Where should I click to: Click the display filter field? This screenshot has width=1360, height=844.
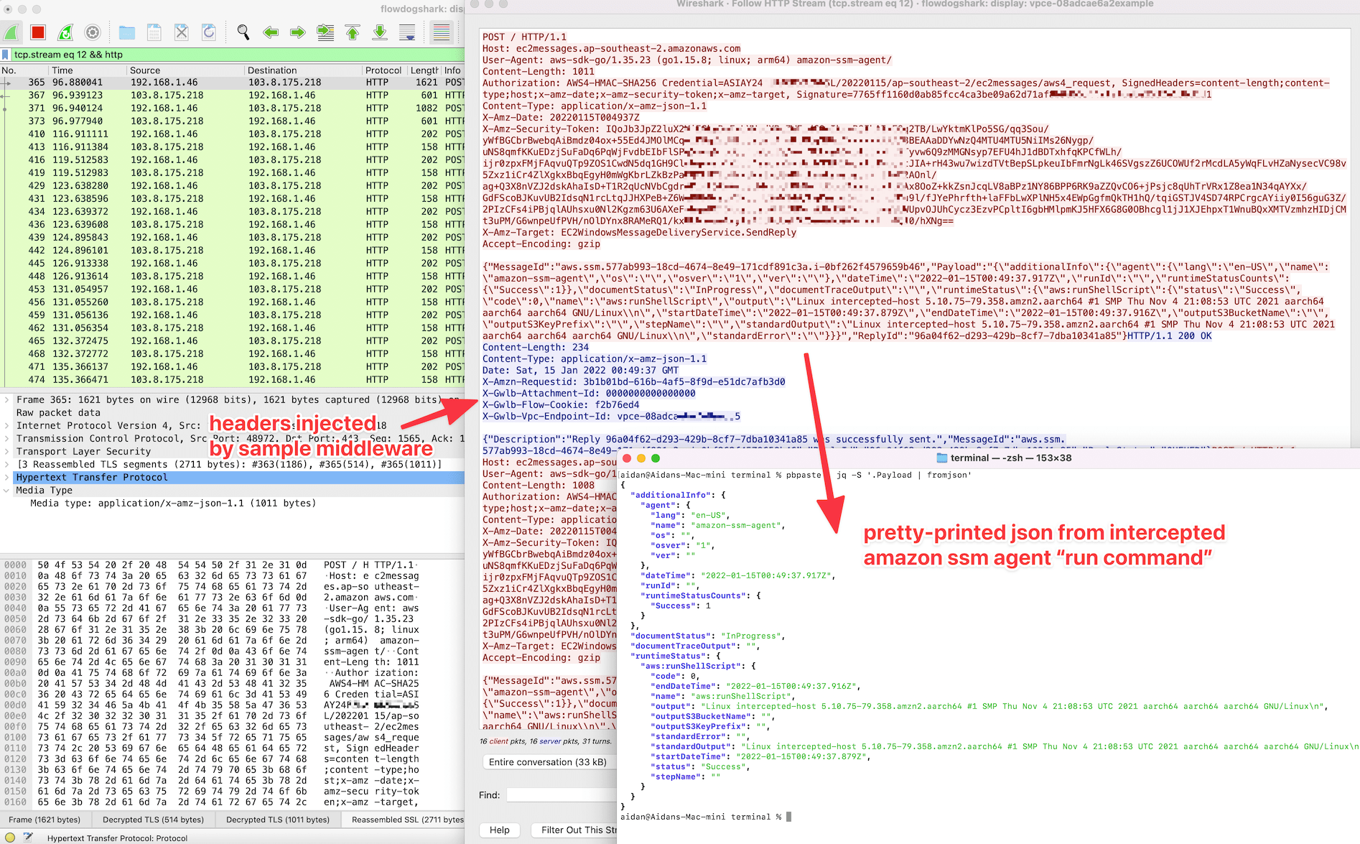237,55
